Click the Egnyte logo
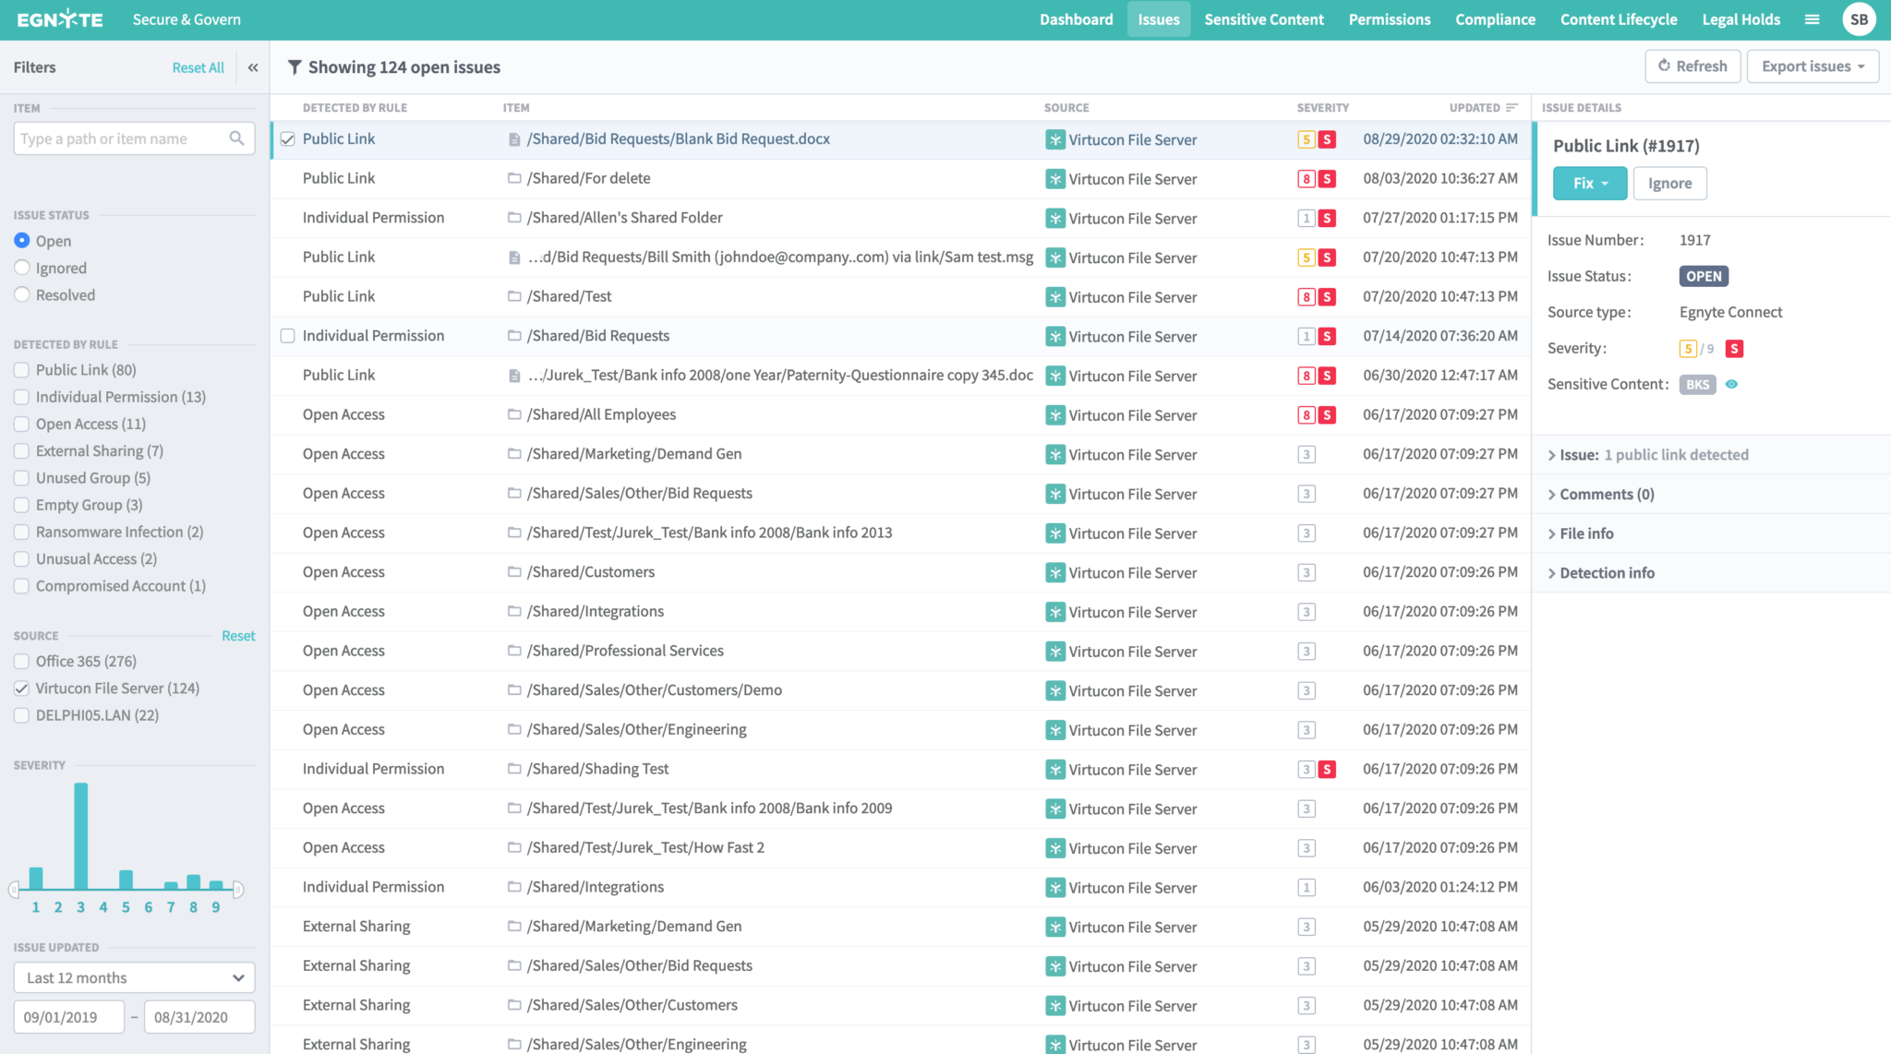This screenshot has width=1891, height=1054. click(x=60, y=19)
